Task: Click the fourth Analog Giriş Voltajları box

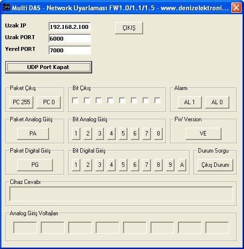Action: [x=107, y=227]
